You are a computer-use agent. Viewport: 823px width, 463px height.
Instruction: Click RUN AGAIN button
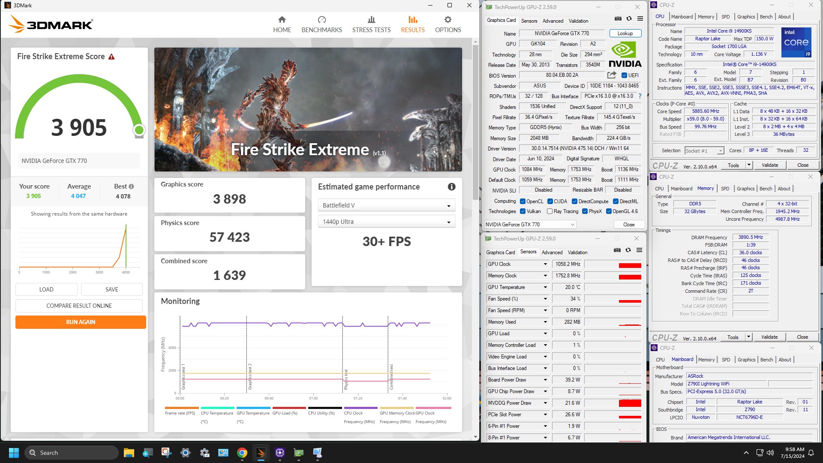81,322
